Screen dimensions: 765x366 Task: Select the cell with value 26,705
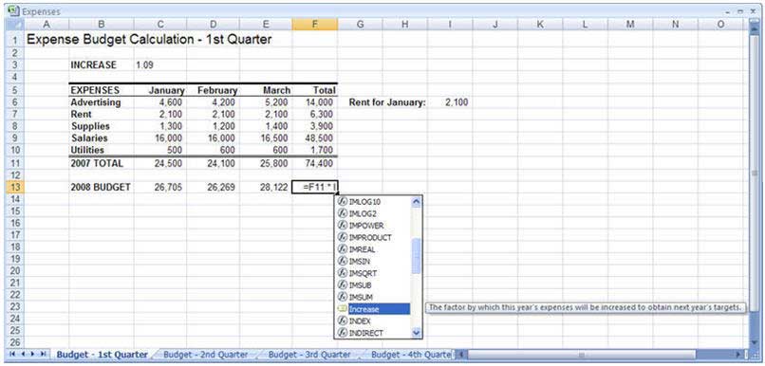tap(160, 187)
